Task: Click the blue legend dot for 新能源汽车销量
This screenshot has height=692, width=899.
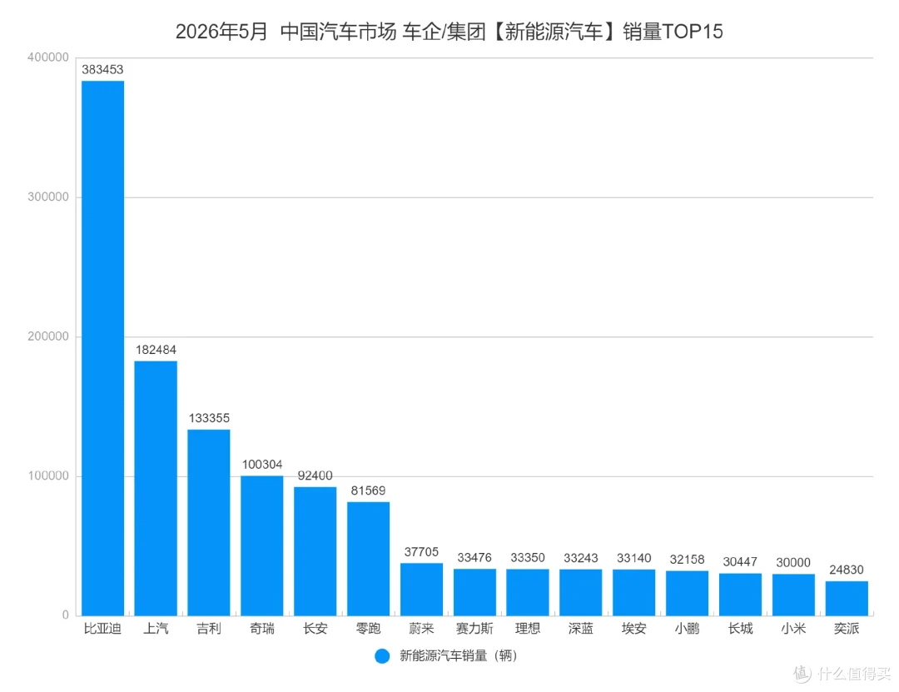Action: pyautogui.click(x=382, y=656)
